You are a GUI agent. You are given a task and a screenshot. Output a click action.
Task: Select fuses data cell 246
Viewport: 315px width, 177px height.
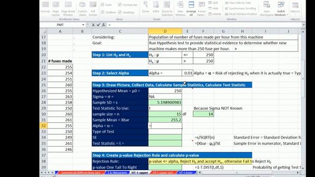pyautogui.click(x=60, y=149)
